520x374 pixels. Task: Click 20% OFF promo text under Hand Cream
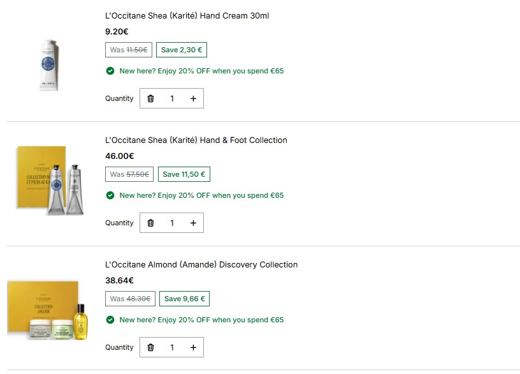(x=201, y=71)
